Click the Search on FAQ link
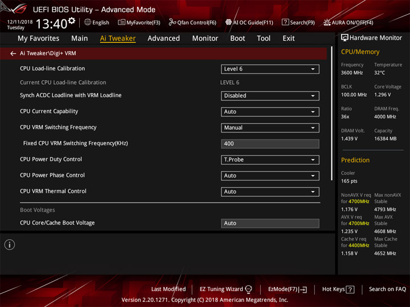The image size is (410, 307). pyautogui.click(x=387, y=289)
